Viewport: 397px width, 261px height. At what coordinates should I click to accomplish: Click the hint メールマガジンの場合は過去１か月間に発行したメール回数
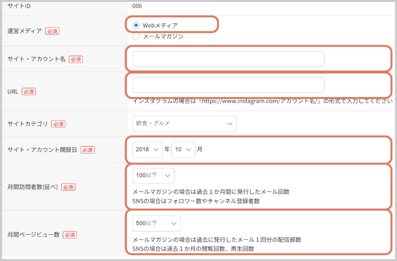(x=211, y=192)
